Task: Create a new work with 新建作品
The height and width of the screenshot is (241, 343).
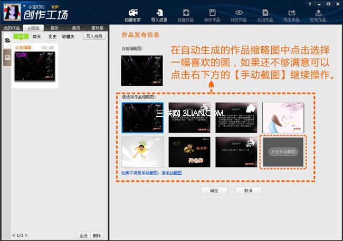Action: pyautogui.click(x=186, y=15)
